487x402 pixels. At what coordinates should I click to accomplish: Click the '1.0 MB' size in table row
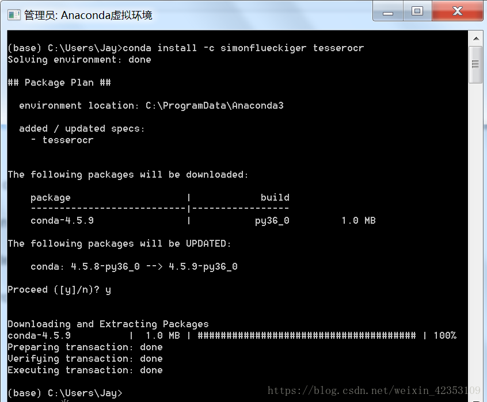(359, 220)
